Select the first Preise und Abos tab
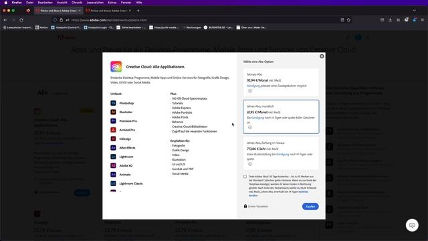 click(x=58, y=11)
